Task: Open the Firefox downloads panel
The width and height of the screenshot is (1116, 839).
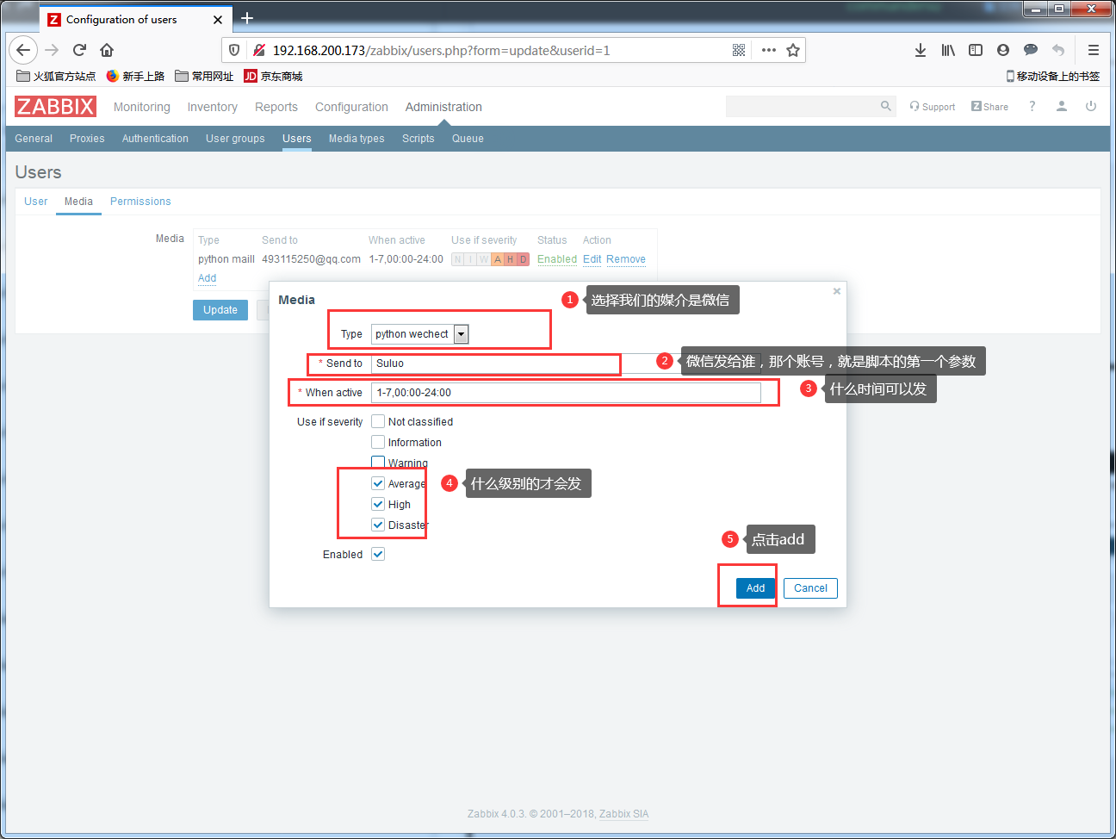Action: [x=921, y=50]
